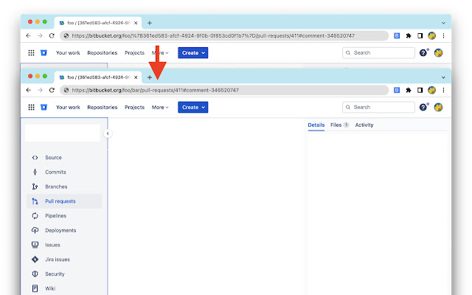Switch to the Files tab

coord(339,125)
